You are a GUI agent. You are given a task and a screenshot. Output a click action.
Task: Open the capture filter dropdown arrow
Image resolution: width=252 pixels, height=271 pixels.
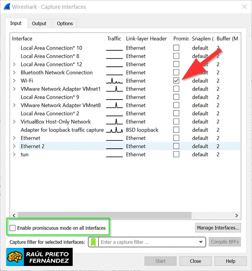point(201,242)
